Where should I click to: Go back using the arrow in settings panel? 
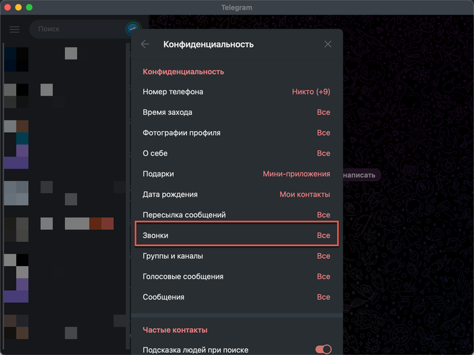(x=145, y=44)
